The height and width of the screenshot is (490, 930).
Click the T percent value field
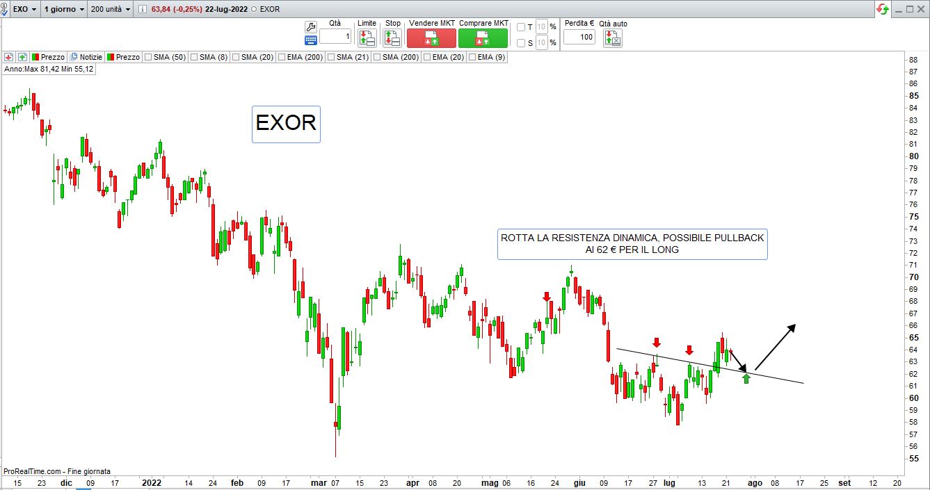(x=542, y=27)
